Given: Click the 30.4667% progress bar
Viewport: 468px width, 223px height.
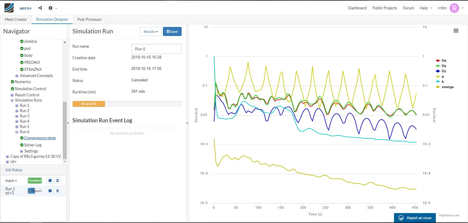Looking at the screenshot, I should 89,104.
